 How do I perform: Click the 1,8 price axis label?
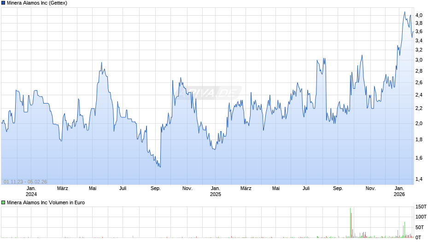tap(419, 139)
